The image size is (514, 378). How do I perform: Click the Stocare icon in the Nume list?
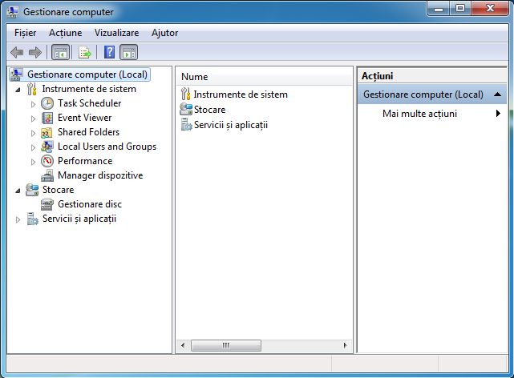[x=186, y=109]
